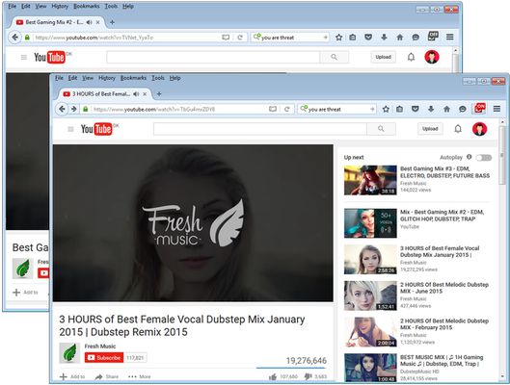The height and width of the screenshot is (385, 510).
Task: Open Tools menu in front window
Action: pos(158,78)
